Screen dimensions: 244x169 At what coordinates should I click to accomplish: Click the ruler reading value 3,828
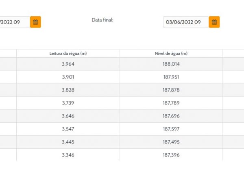pos(68,90)
